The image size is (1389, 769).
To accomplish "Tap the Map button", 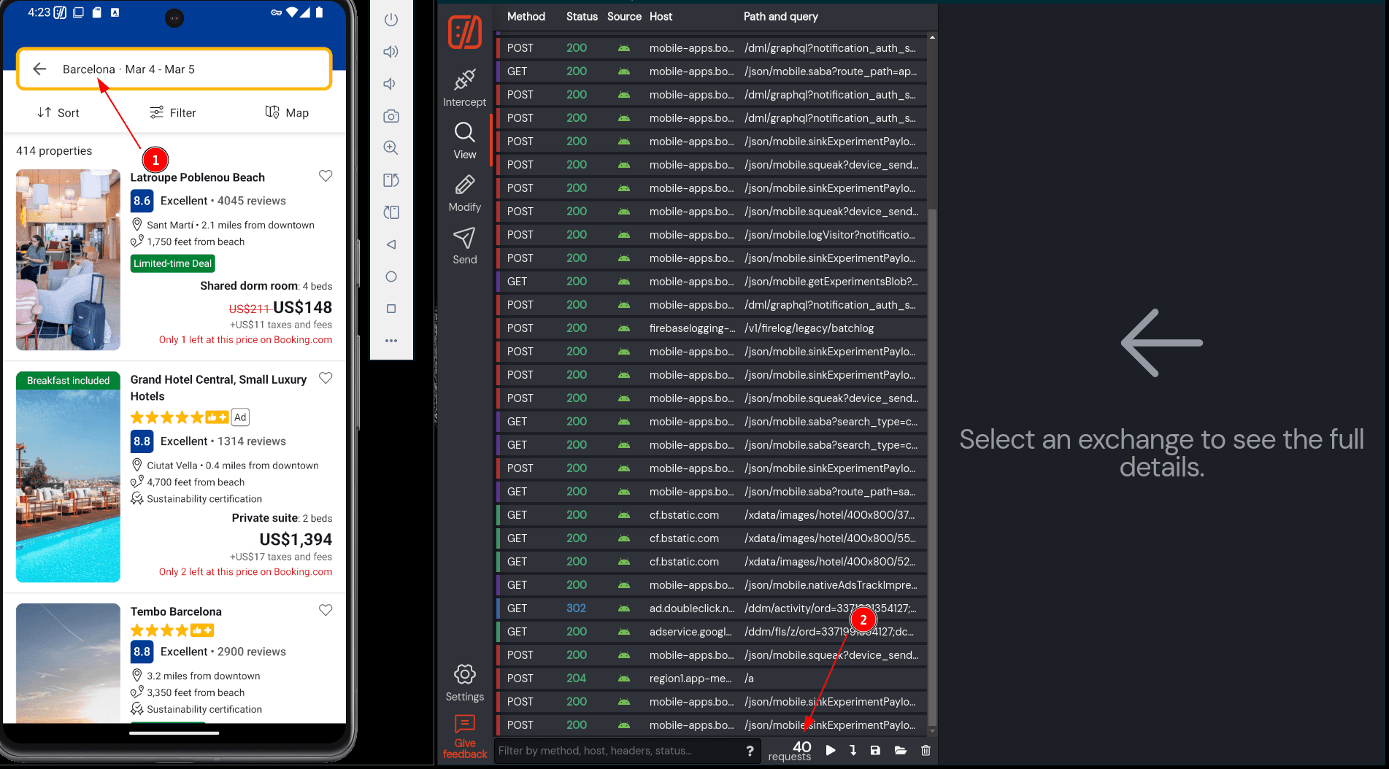I will coord(287,112).
